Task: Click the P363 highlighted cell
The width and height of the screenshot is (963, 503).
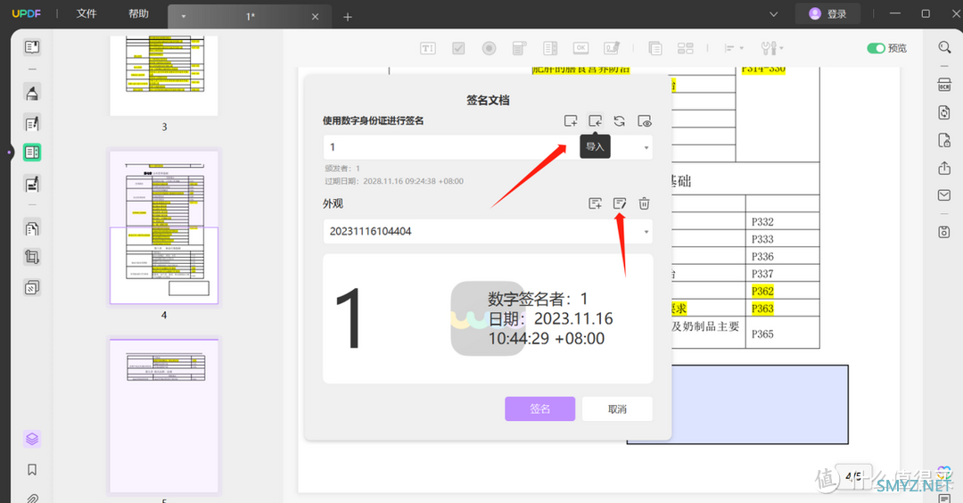Action: (x=762, y=309)
